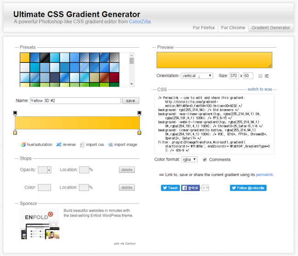Click the ColorZilla link in subtitle
Viewport: 298px width, 256px height.
[x=140, y=22]
